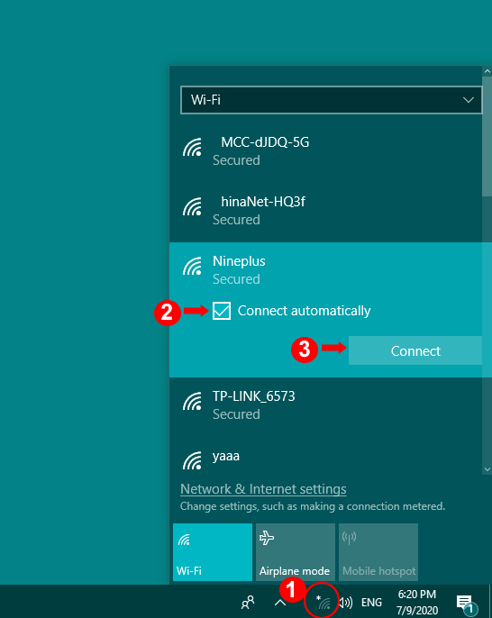492x618 pixels.
Task: Toggle the Airplane mode tile
Action: 296,552
